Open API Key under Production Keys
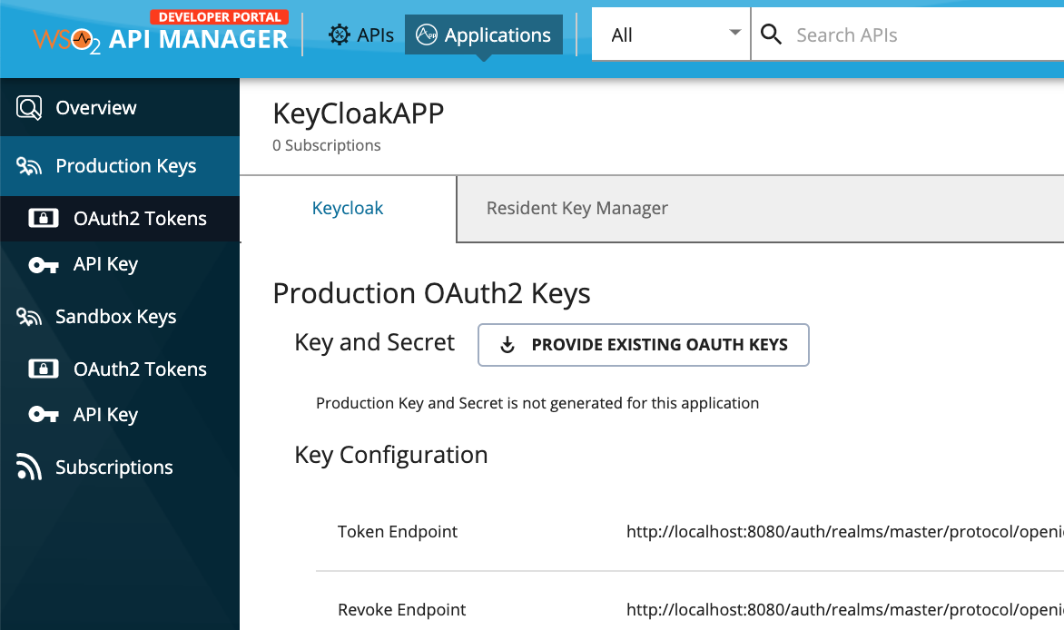1064x630 pixels. point(120,264)
